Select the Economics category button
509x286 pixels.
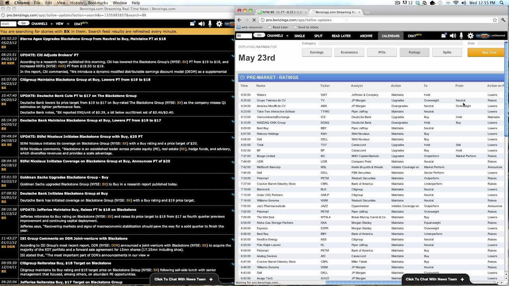(349, 52)
